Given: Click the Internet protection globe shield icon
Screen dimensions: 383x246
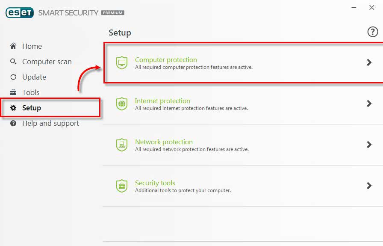Looking at the screenshot, I should click(122, 104).
